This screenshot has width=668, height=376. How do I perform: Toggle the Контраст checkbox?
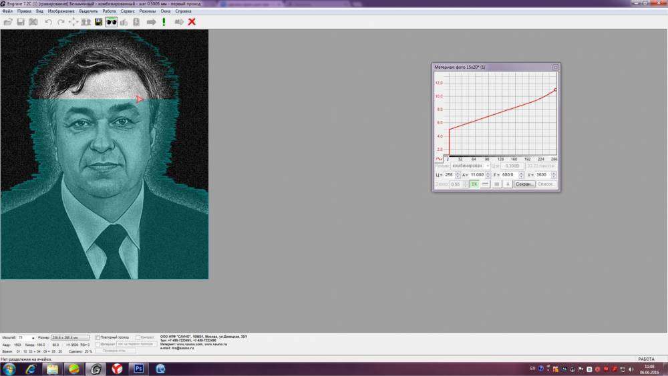tap(138, 338)
